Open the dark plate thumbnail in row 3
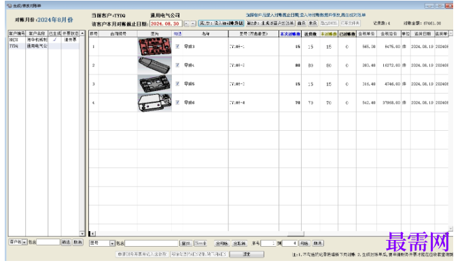The image size is (462, 263). 155,84
